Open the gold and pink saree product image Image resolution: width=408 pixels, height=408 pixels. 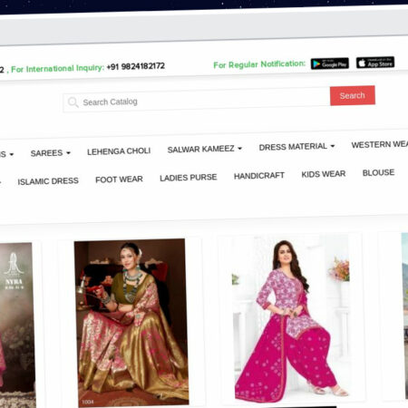pos(132,323)
